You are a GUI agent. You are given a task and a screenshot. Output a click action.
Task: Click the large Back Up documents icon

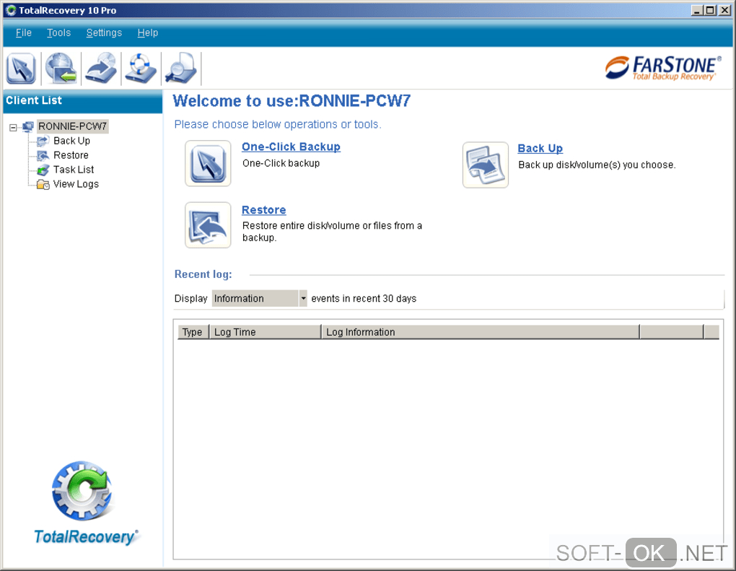(486, 165)
